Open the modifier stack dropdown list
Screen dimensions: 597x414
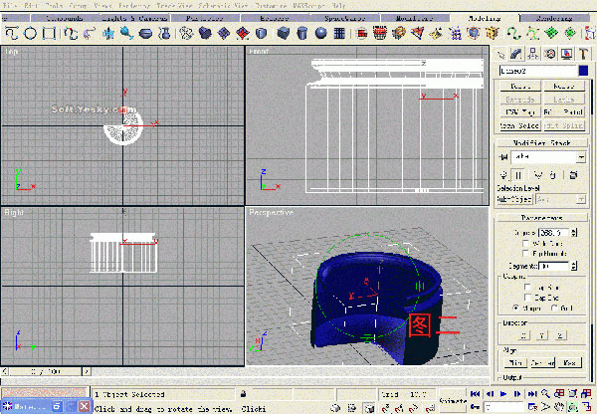click(x=581, y=157)
